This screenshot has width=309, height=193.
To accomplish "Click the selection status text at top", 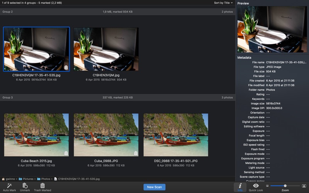I will coord(32,3).
